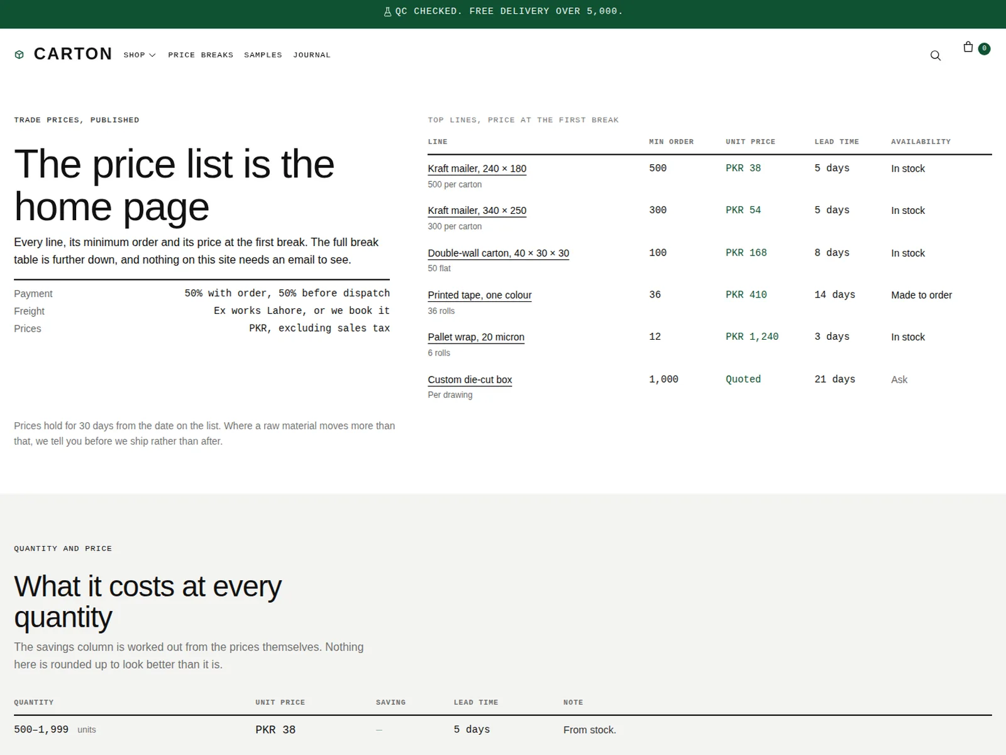Click 'Made to order' availability text
1006x755 pixels.
(x=921, y=295)
